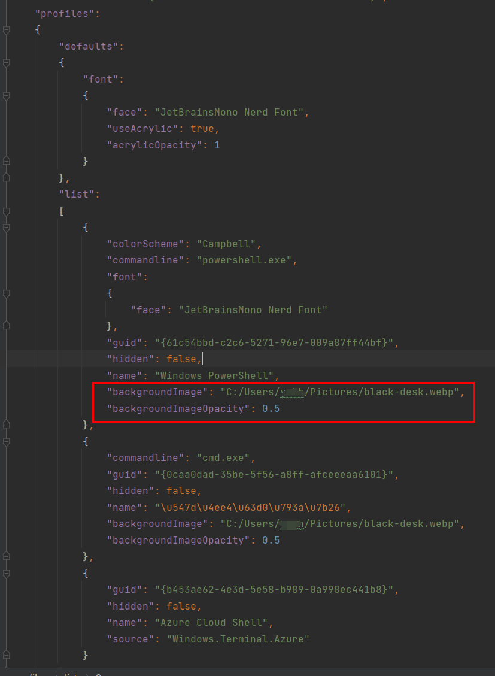Fold the cmd.exe profile object
The image size is (495, 676).
pos(6,442)
